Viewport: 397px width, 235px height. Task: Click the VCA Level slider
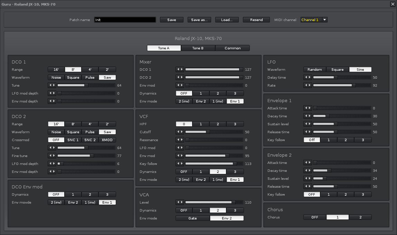click(x=214, y=202)
